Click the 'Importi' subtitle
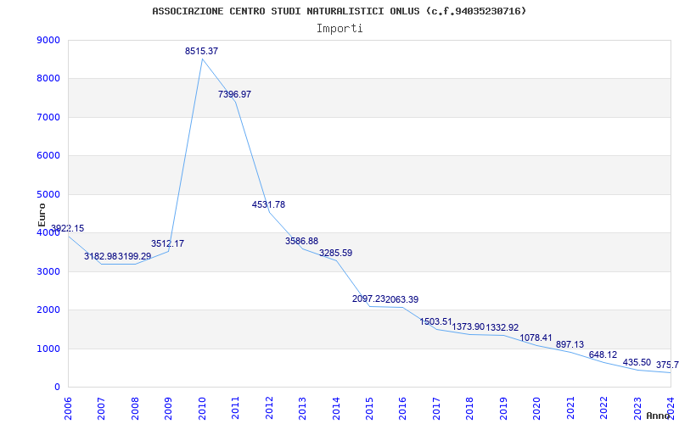The image size is (679, 424). 339,29
